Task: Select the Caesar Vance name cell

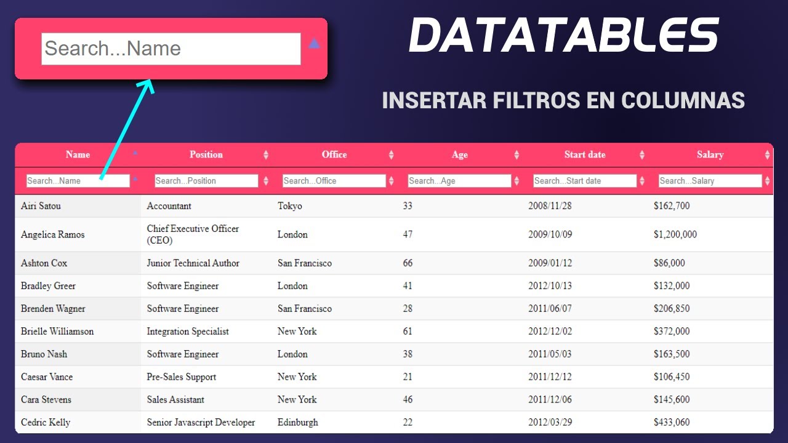Action: pyautogui.click(x=78, y=377)
